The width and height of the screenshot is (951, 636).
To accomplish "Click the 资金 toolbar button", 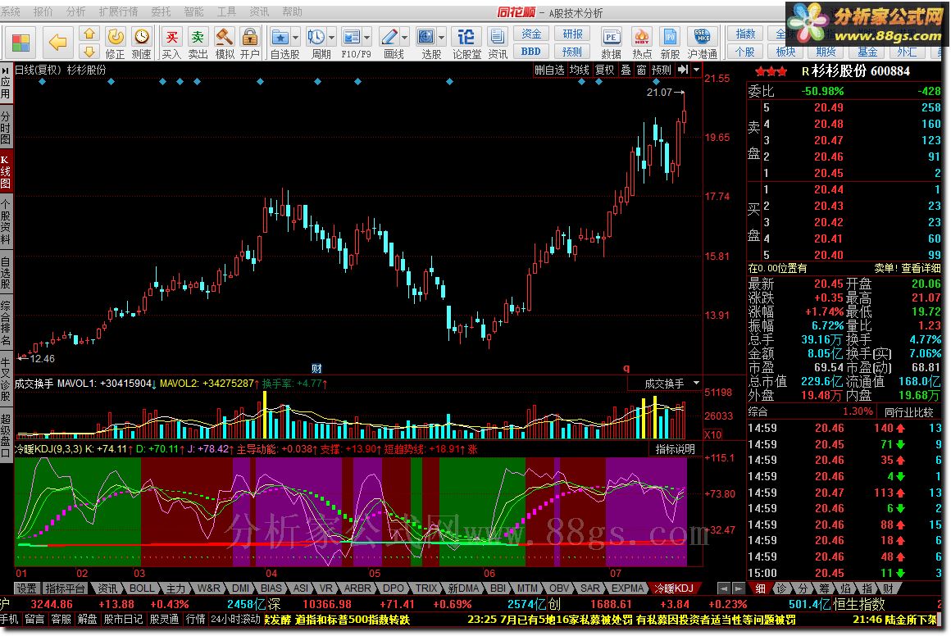I will 531,34.
